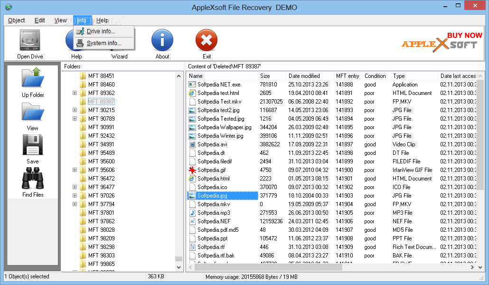Click the MFT 98028 folder icon

point(83,230)
